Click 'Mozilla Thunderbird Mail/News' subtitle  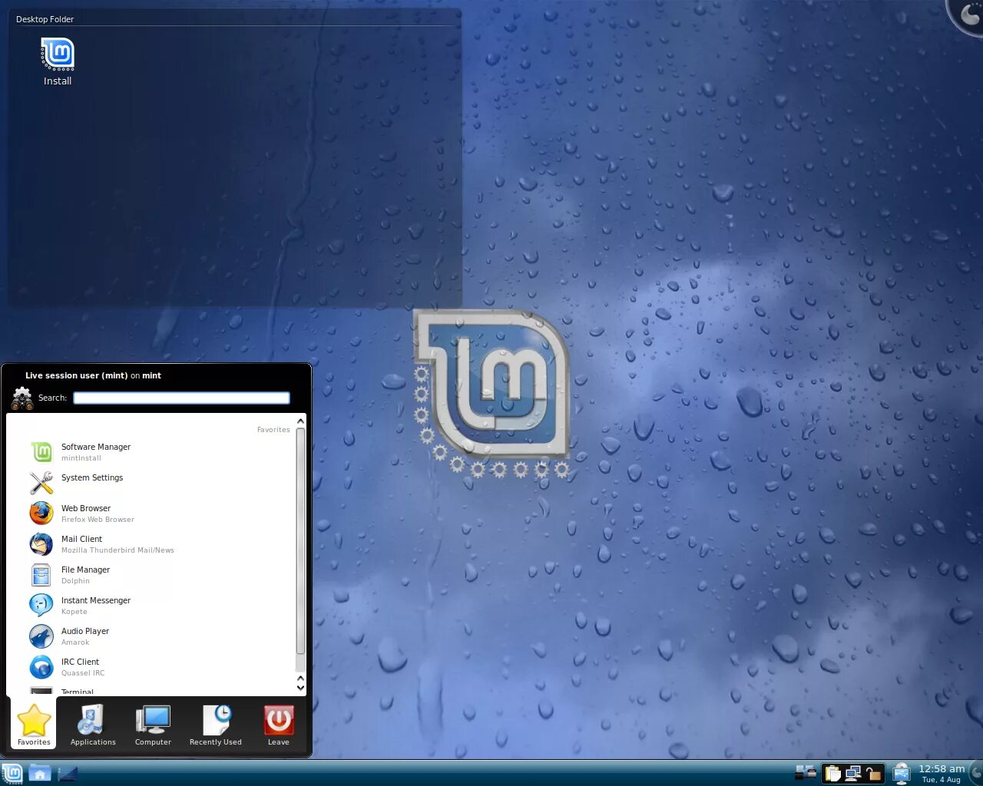[x=117, y=550]
